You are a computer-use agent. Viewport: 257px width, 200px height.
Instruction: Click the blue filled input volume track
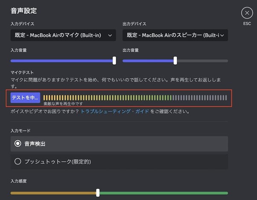click(x=61, y=61)
